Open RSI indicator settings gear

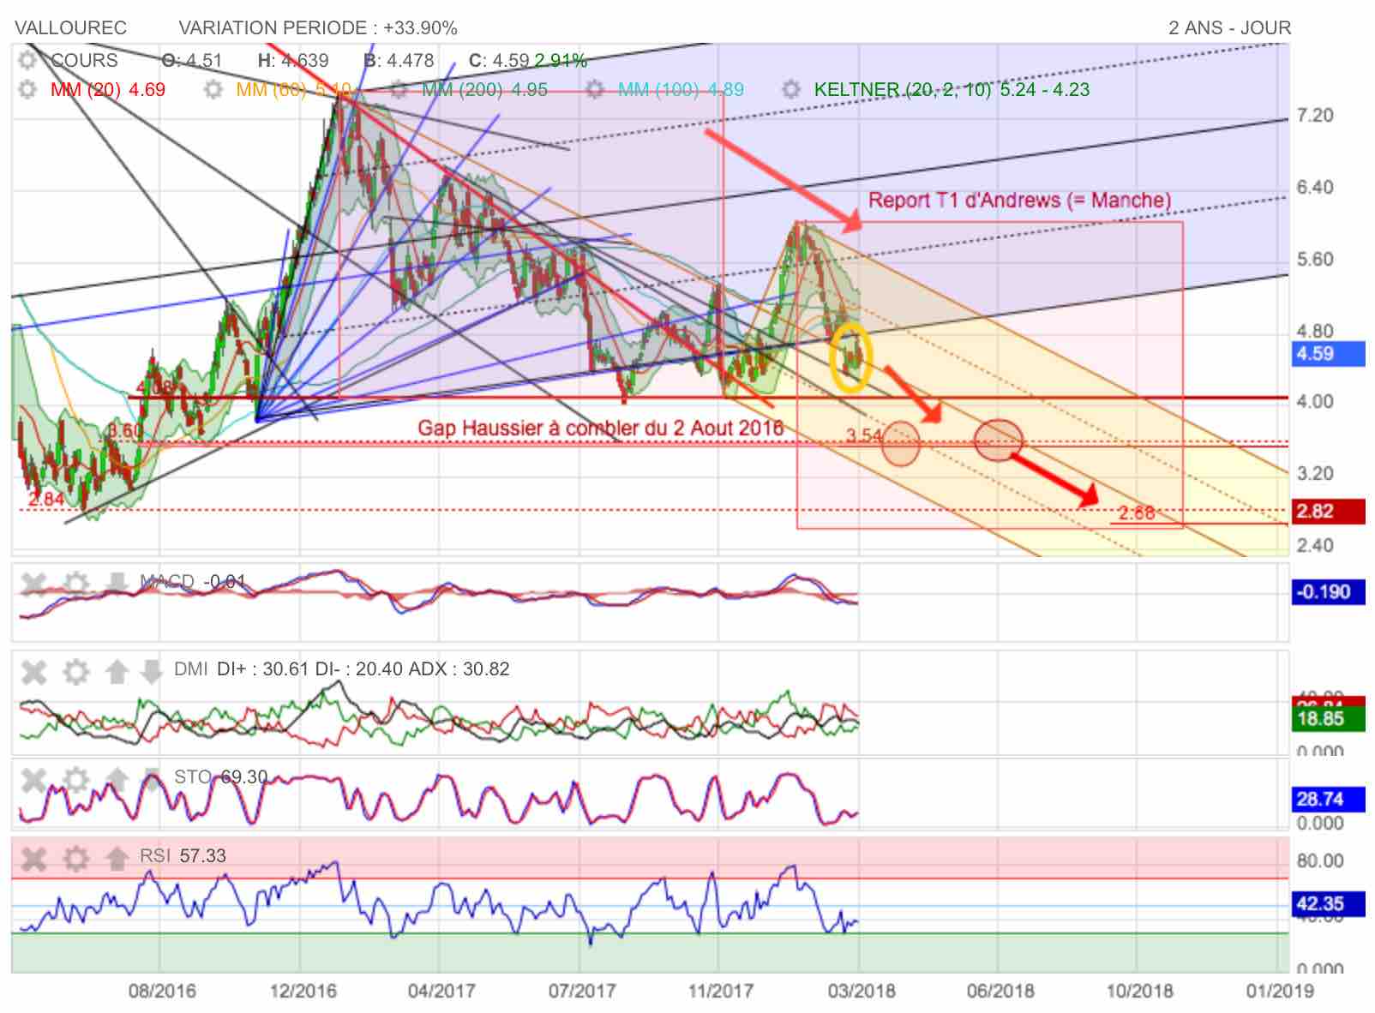click(x=76, y=858)
